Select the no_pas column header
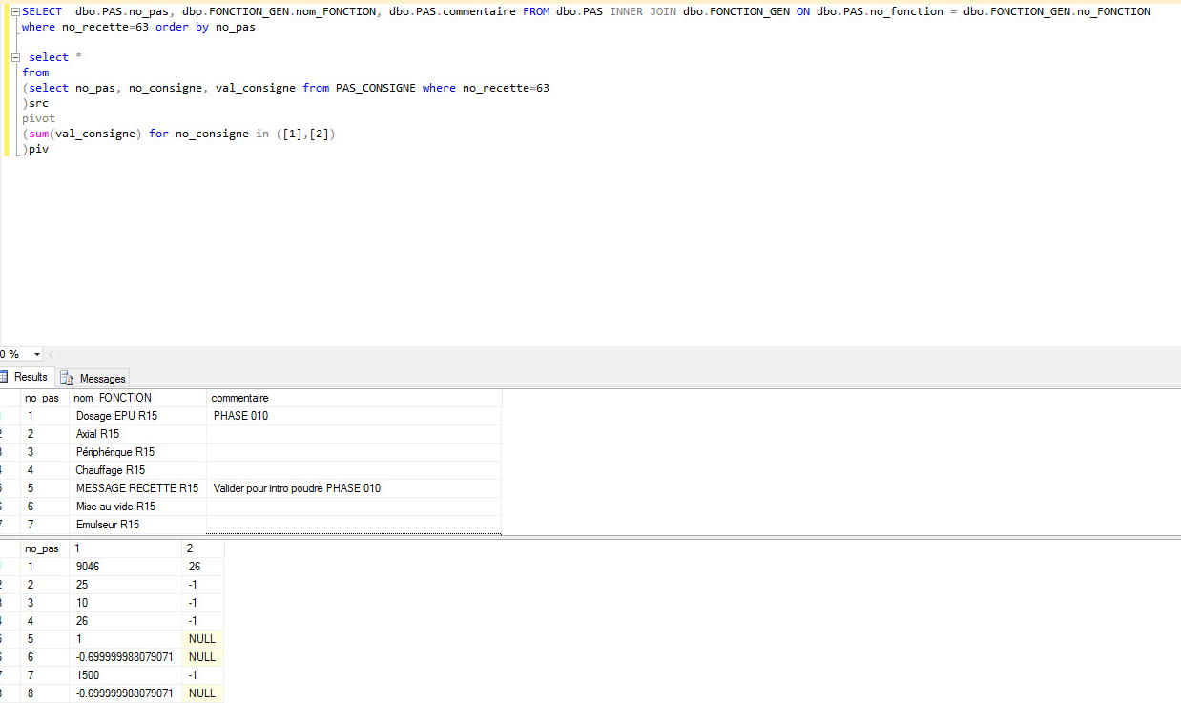Viewport: 1181px width, 703px height. click(x=42, y=398)
